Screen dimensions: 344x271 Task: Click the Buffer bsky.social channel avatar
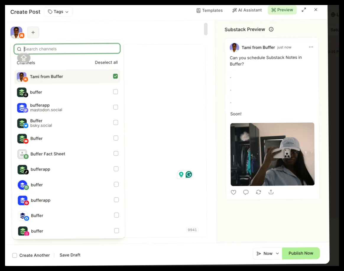pyautogui.click(x=22, y=123)
